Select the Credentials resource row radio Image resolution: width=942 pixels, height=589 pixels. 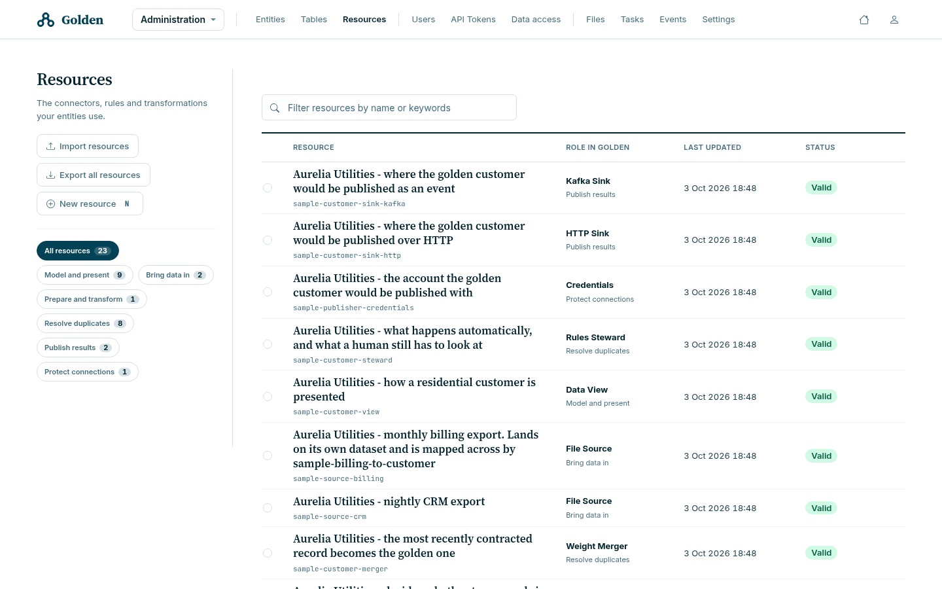pos(268,292)
